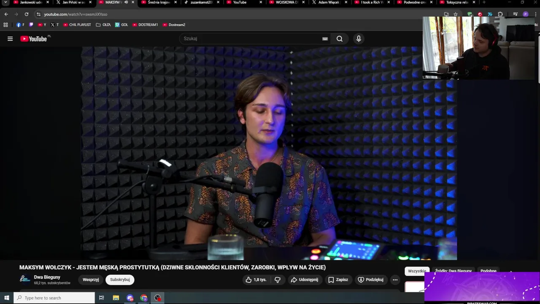Reload the page with refresh icon

click(26, 14)
